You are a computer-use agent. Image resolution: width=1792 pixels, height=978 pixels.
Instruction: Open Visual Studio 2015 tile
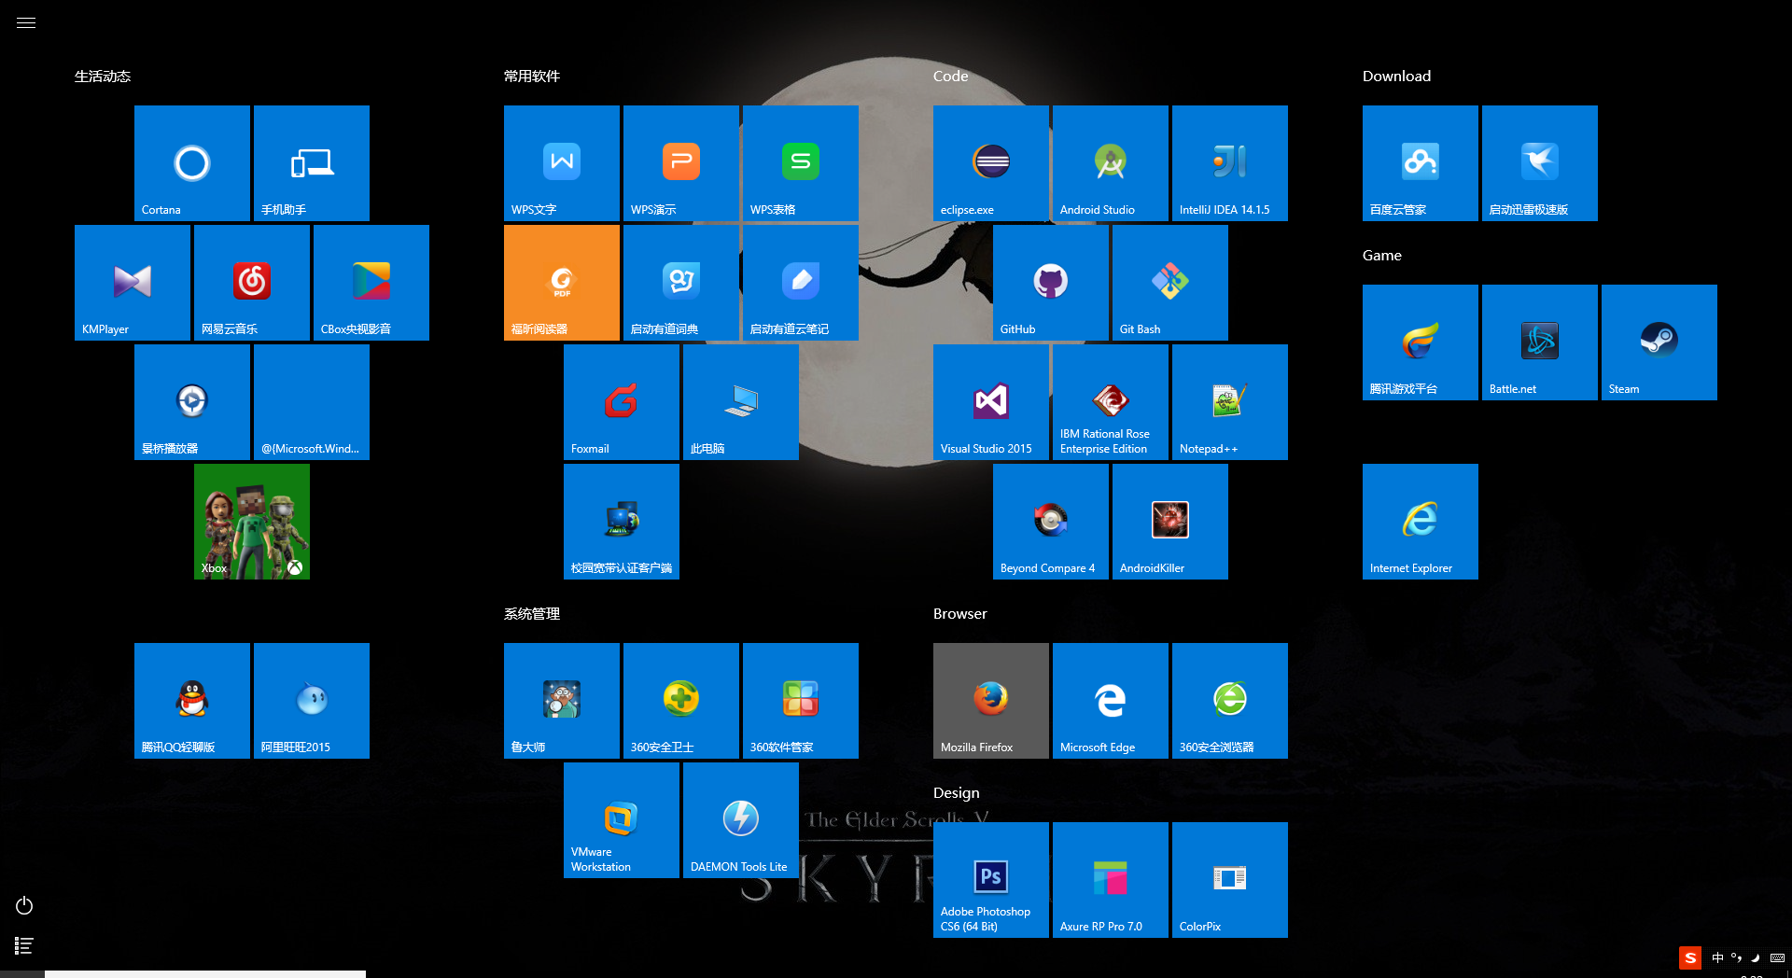click(x=991, y=402)
